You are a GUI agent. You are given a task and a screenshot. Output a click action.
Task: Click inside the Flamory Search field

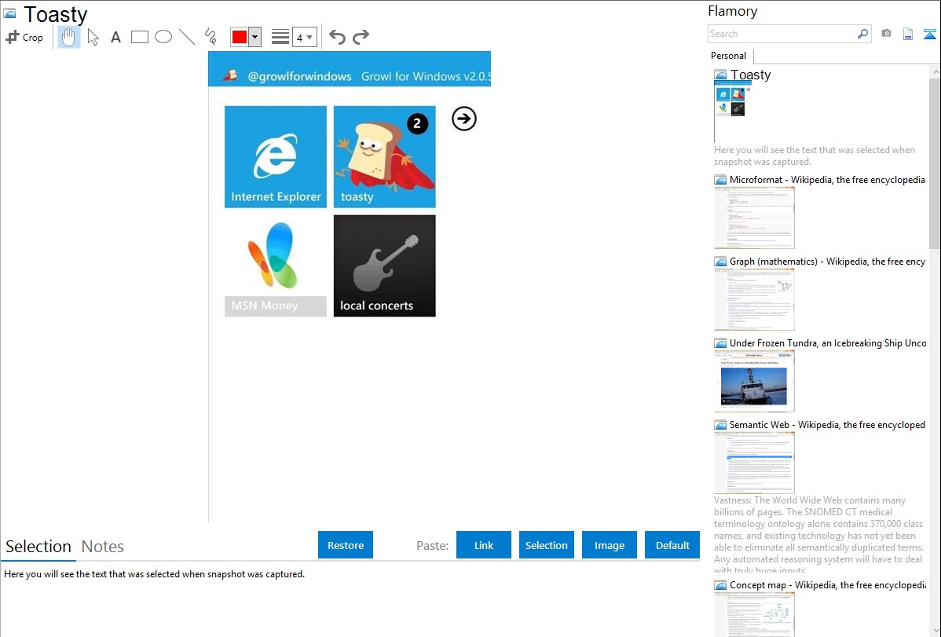[x=782, y=34]
